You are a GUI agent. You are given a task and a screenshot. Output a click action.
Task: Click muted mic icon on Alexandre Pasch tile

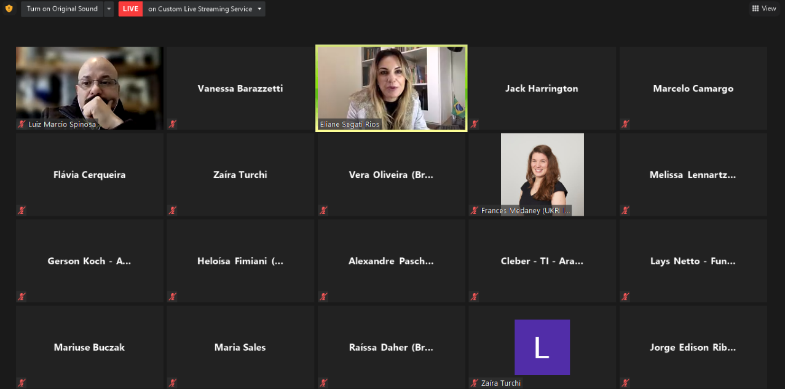click(323, 297)
